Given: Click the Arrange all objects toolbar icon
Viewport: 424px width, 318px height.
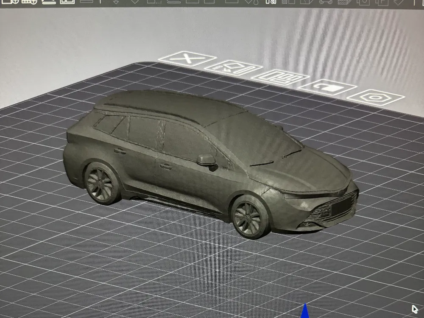Looking at the screenshot, I should [x=67, y=2].
